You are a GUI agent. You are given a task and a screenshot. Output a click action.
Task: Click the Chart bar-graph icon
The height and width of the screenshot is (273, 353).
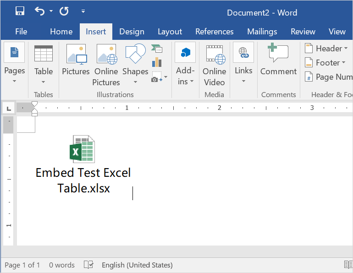coord(157,62)
